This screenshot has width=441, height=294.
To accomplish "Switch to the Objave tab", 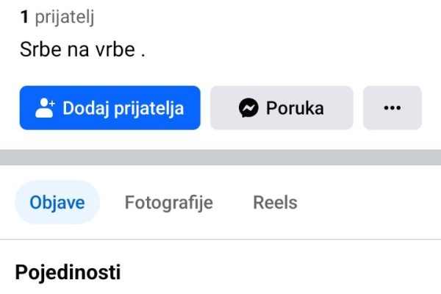I will click(x=57, y=202).
